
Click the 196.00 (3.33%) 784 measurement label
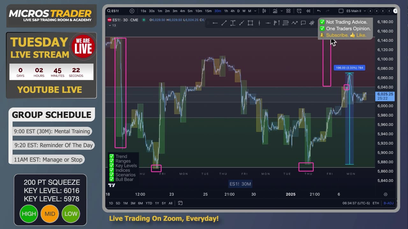[349, 68]
